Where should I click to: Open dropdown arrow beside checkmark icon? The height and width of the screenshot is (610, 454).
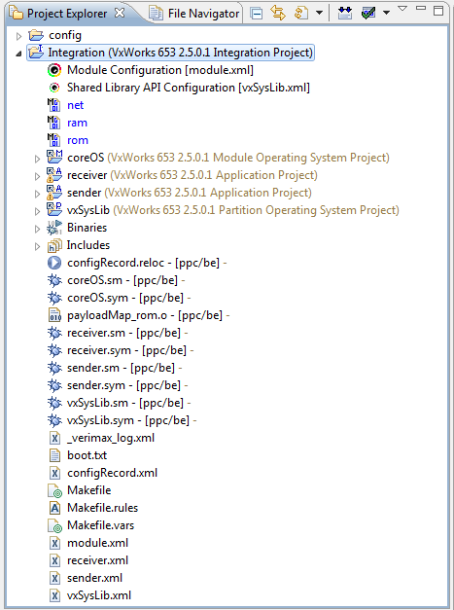386,13
